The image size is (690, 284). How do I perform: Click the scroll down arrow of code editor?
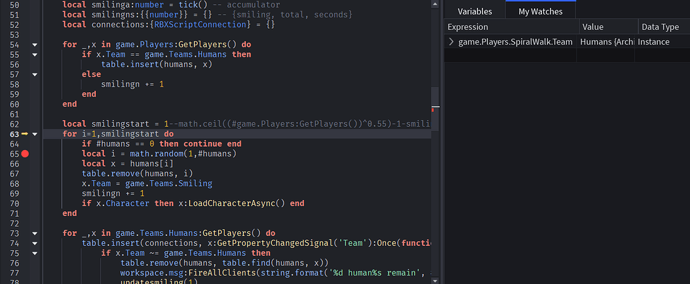point(435,280)
